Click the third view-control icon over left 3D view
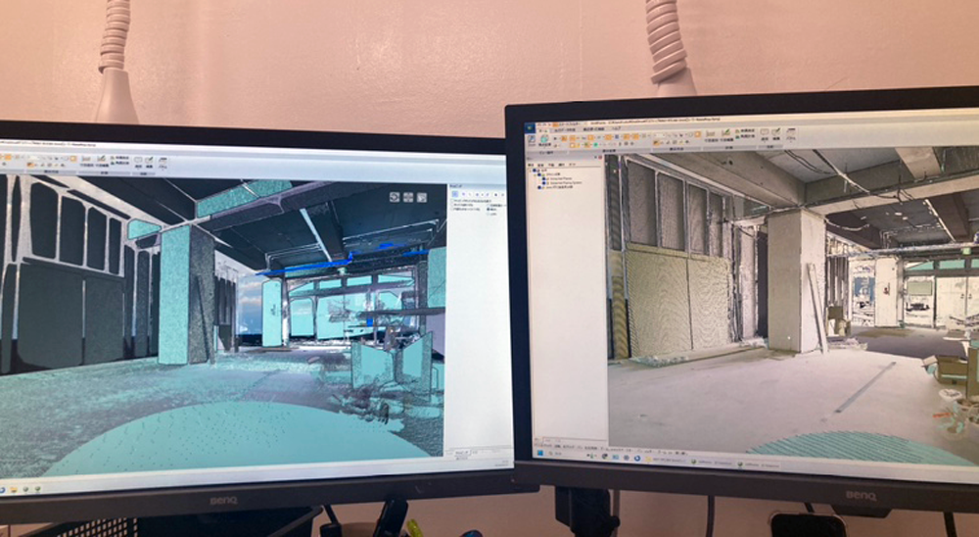 click(x=422, y=198)
